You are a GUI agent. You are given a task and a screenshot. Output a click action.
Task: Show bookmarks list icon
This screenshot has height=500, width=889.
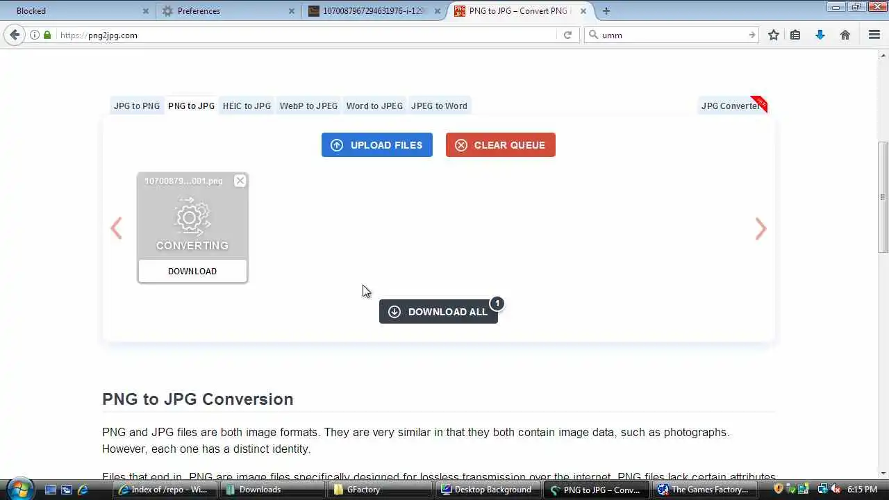[x=795, y=35]
